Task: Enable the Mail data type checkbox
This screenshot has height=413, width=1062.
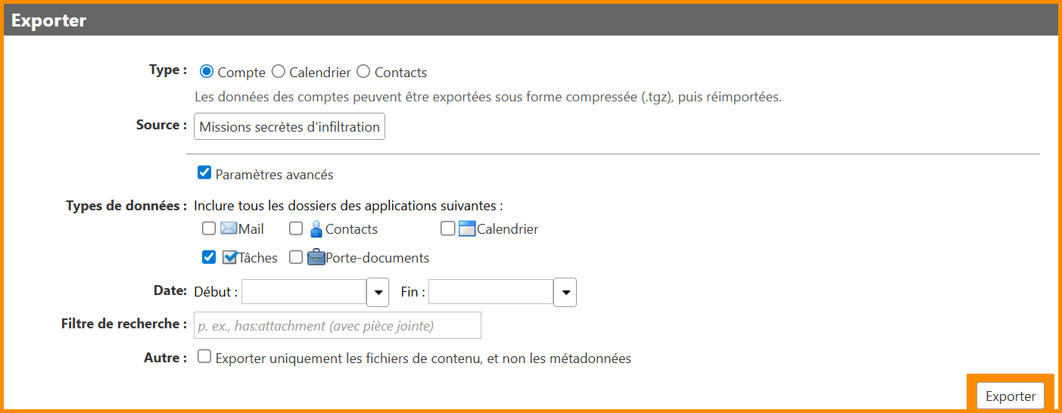Action: click(x=209, y=228)
